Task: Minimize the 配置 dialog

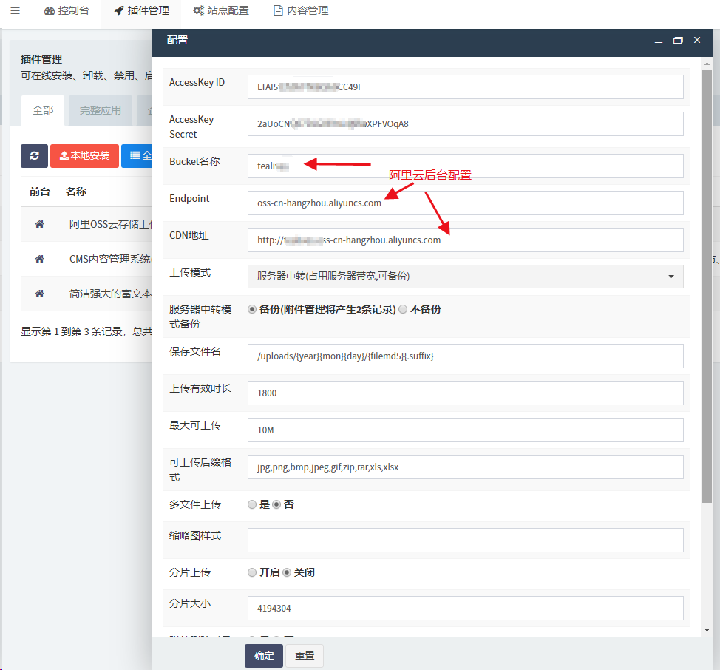Action: (659, 41)
